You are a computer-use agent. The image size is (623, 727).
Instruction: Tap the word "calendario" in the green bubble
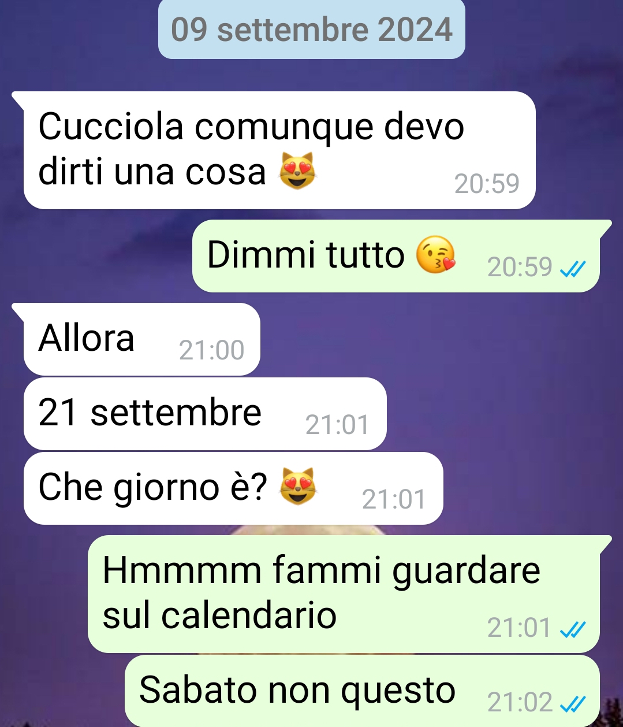tap(249, 615)
